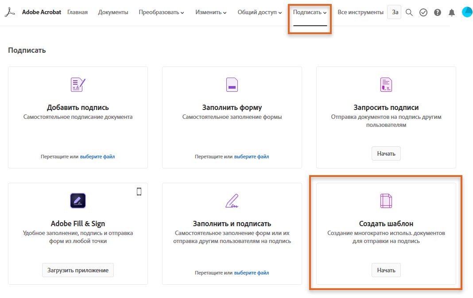This screenshot has width=473, height=298.
Task: Expand the Общий доступ dropdown menu
Action: [x=260, y=12]
